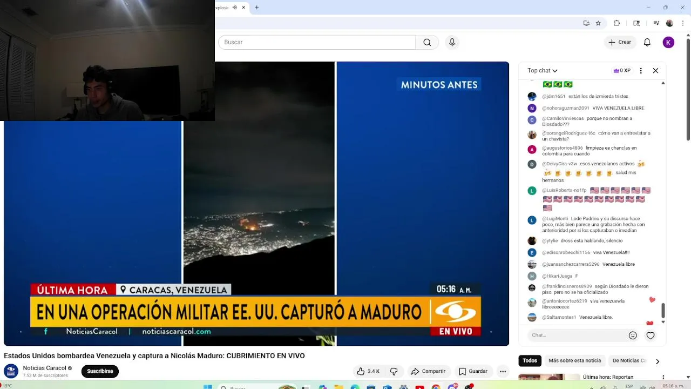The width and height of the screenshot is (691, 389).
Task: Show more filter chips with right chevron
Action: [x=658, y=361]
